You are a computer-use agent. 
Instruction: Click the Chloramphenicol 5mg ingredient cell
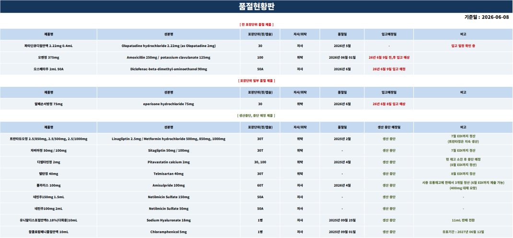click(x=168, y=232)
